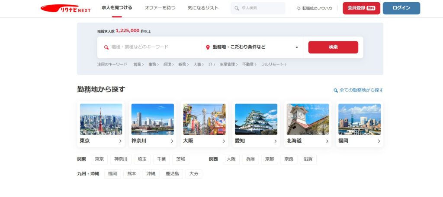Choose 神奈川 chip under 関東
443x197 pixels.
(121, 159)
